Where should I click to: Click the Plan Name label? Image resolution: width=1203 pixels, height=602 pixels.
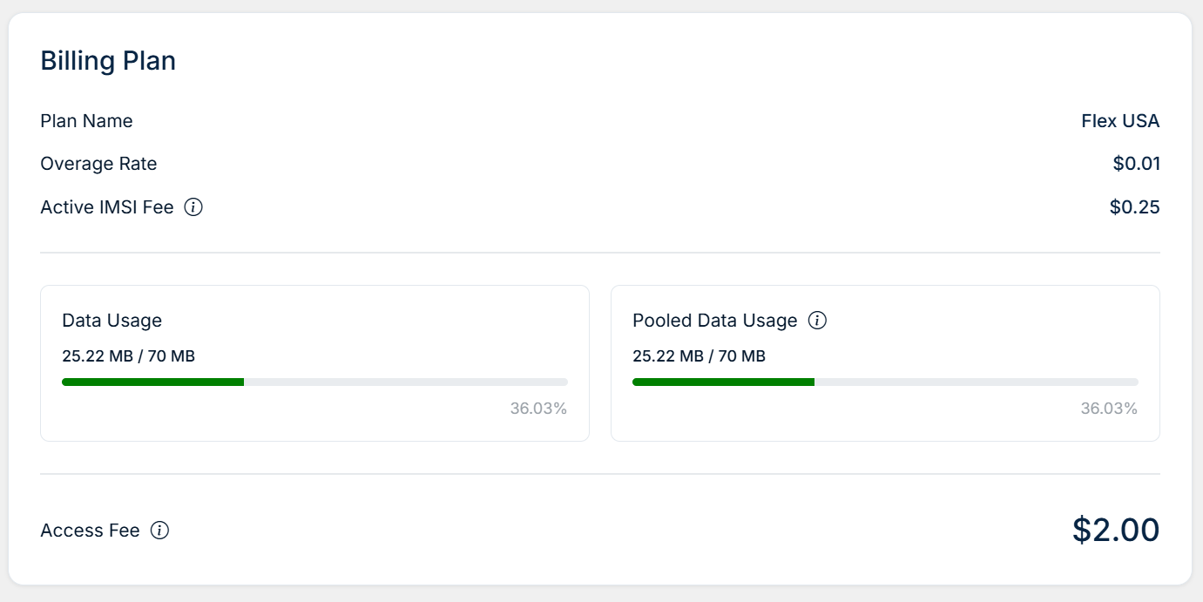pyautogui.click(x=86, y=121)
